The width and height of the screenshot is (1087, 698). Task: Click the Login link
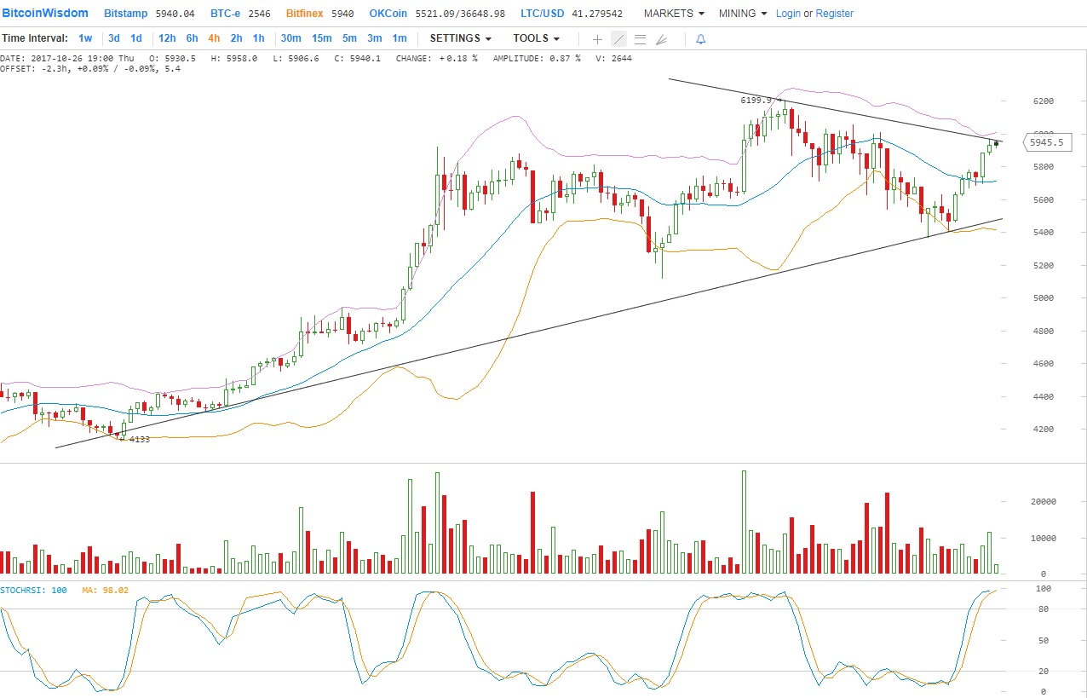coord(788,14)
